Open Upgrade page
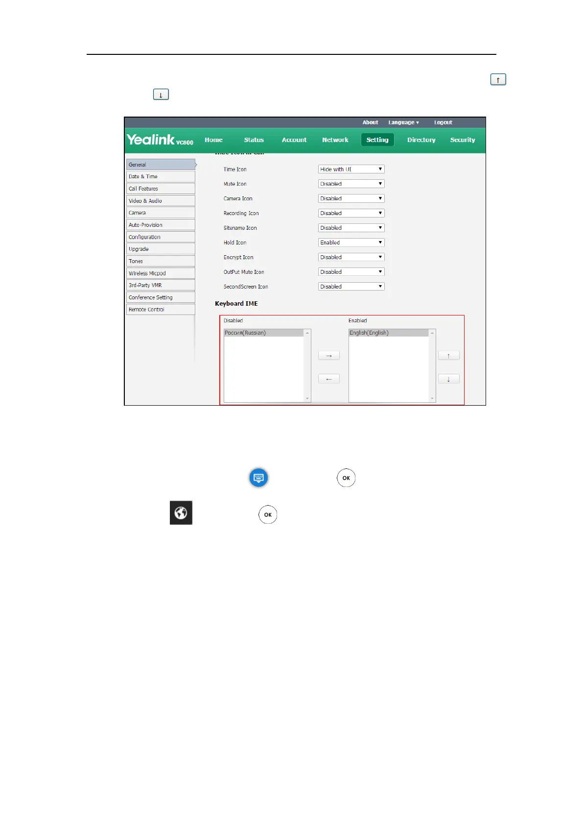This screenshot has height=825, width=583. [x=161, y=249]
